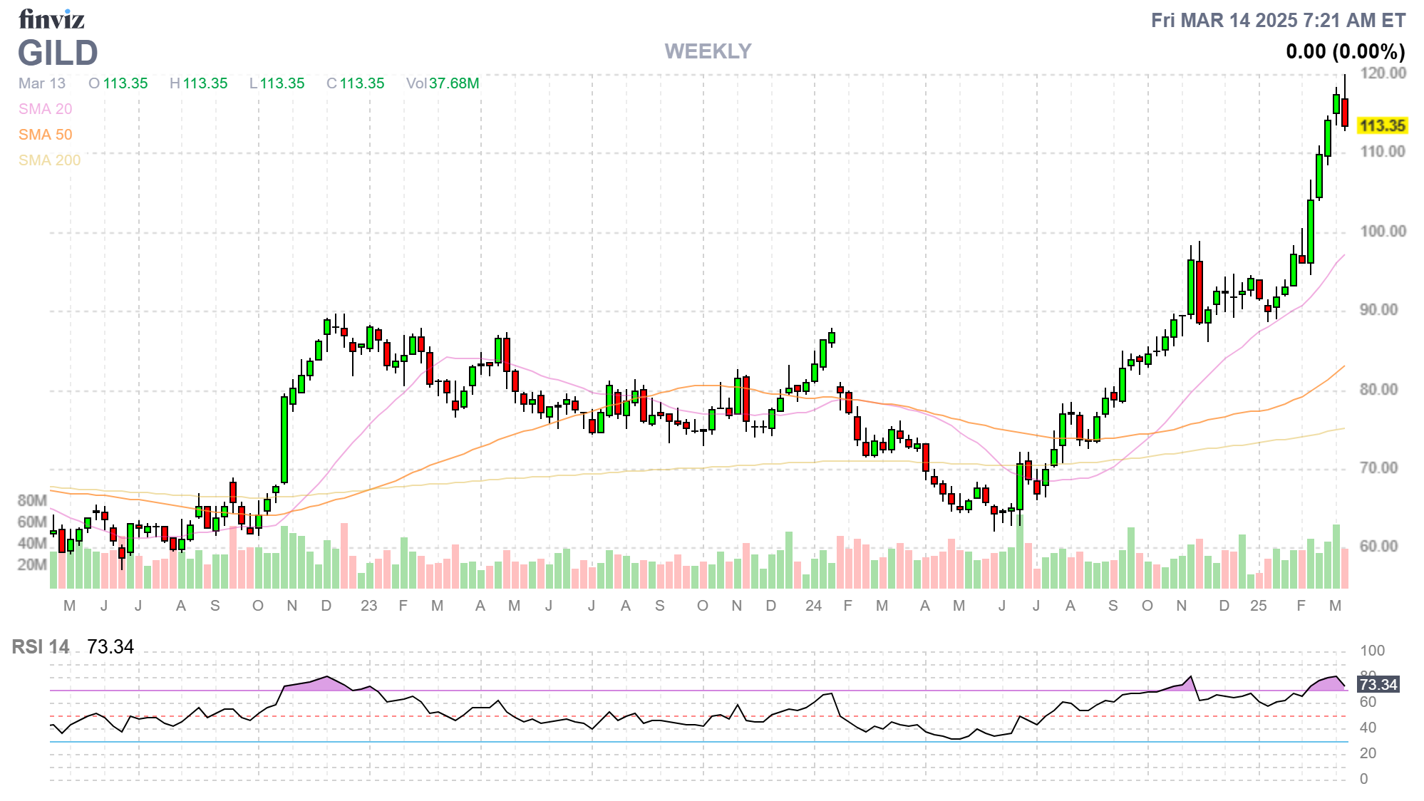This screenshot has height=801, width=1424.
Task: Click the yellow 113.35 price tag
Action: [1381, 126]
